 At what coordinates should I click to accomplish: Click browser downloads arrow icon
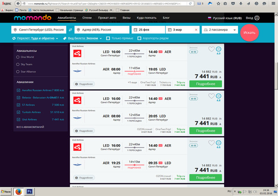(x=241, y=3)
